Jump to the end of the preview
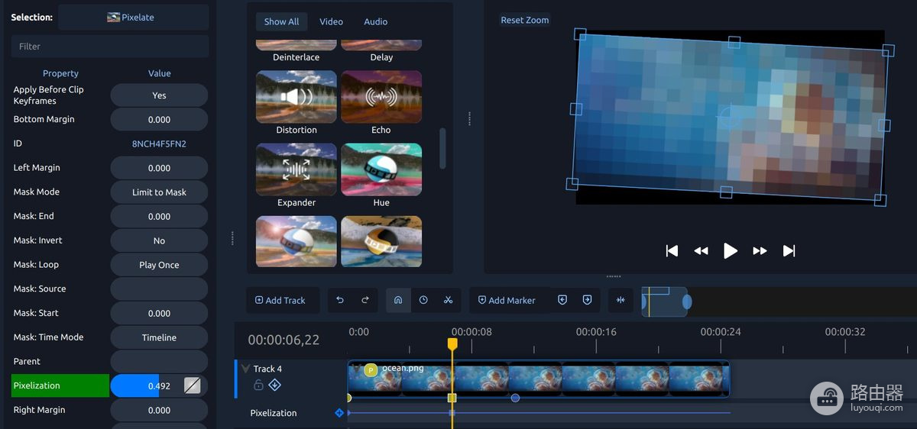The height and width of the screenshot is (429, 917). (x=789, y=250)
